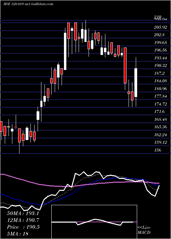Click the 'BSE 526169 ns1.bullkhan.com' header text
The width and height of the screenshot is (171, 239).
pyautogui.click(x=28, y=4)
